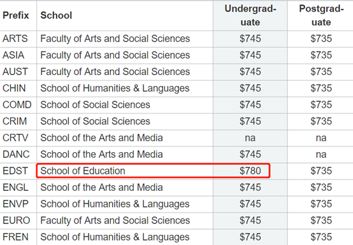This screenshot has width=353, height=245.
Task: Click the EDST postgraduate $735 fee
Action: click(321, 171)
